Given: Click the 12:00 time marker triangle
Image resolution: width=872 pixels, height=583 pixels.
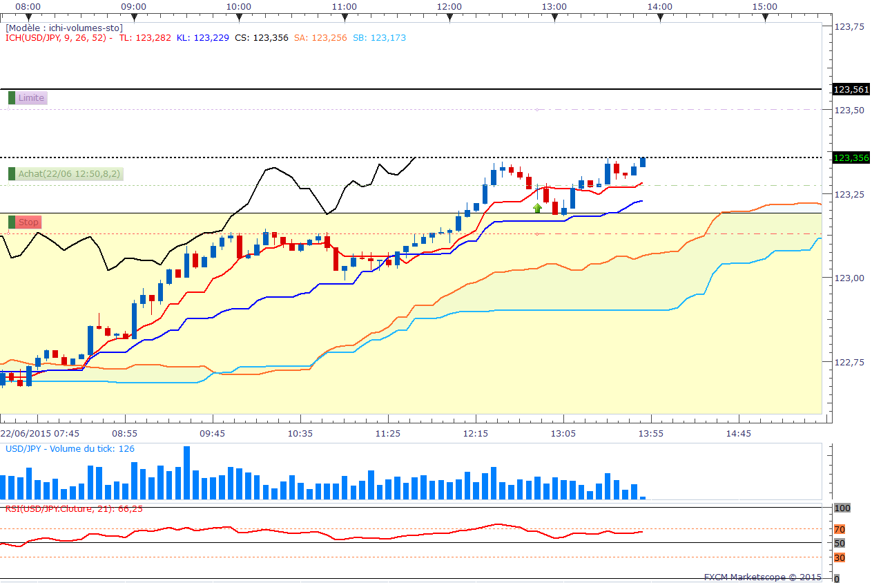Looking at the screenshot, I should click(x=449, y=17).
